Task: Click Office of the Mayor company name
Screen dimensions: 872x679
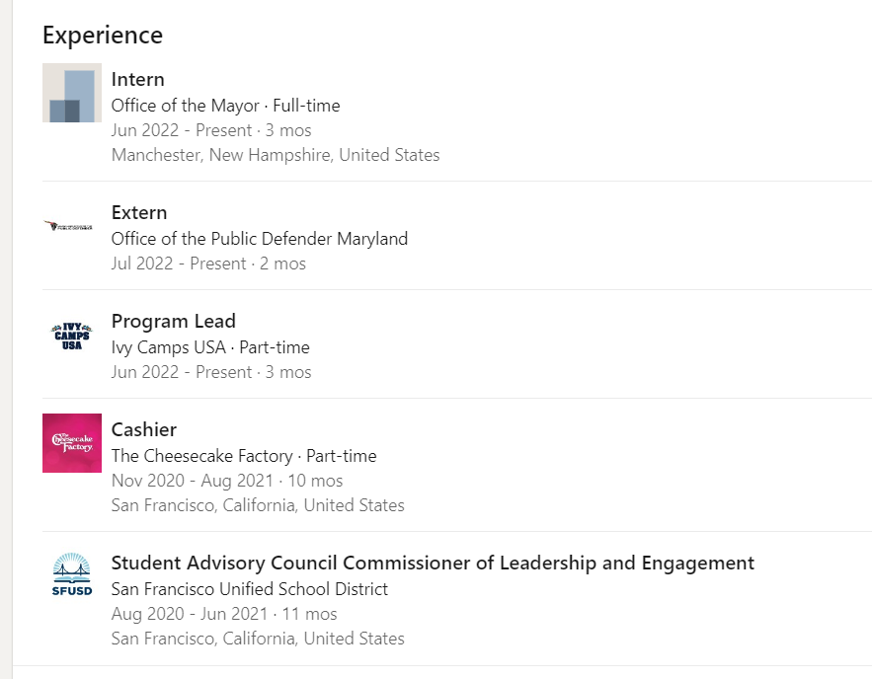Action: tap(186, 106)
